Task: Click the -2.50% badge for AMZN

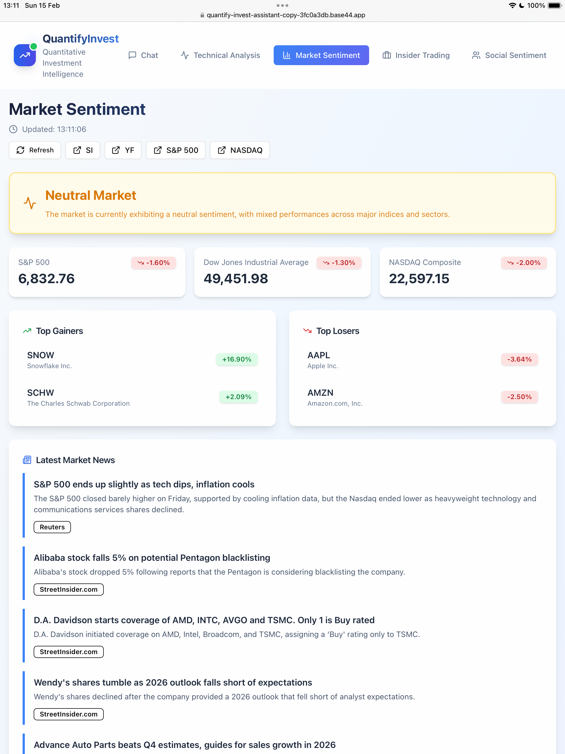Action: click(519, 397)
